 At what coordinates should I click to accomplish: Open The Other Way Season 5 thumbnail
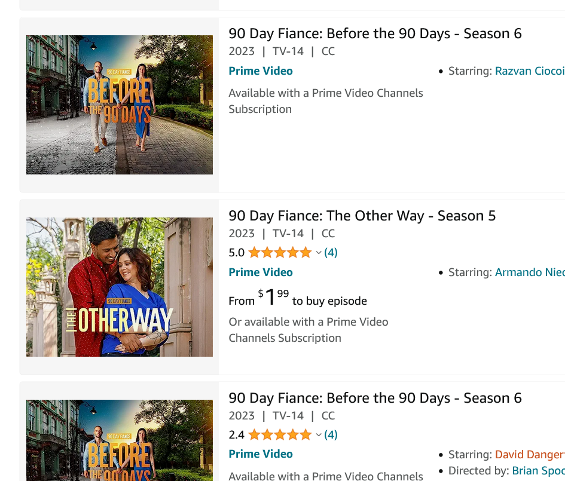[x=120, y=287]
